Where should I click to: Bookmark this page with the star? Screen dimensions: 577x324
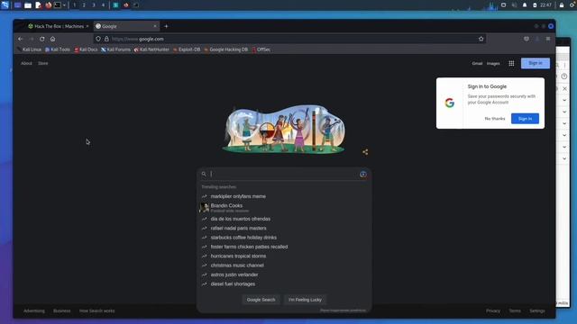pyautogui.click(x=481, y=39)
